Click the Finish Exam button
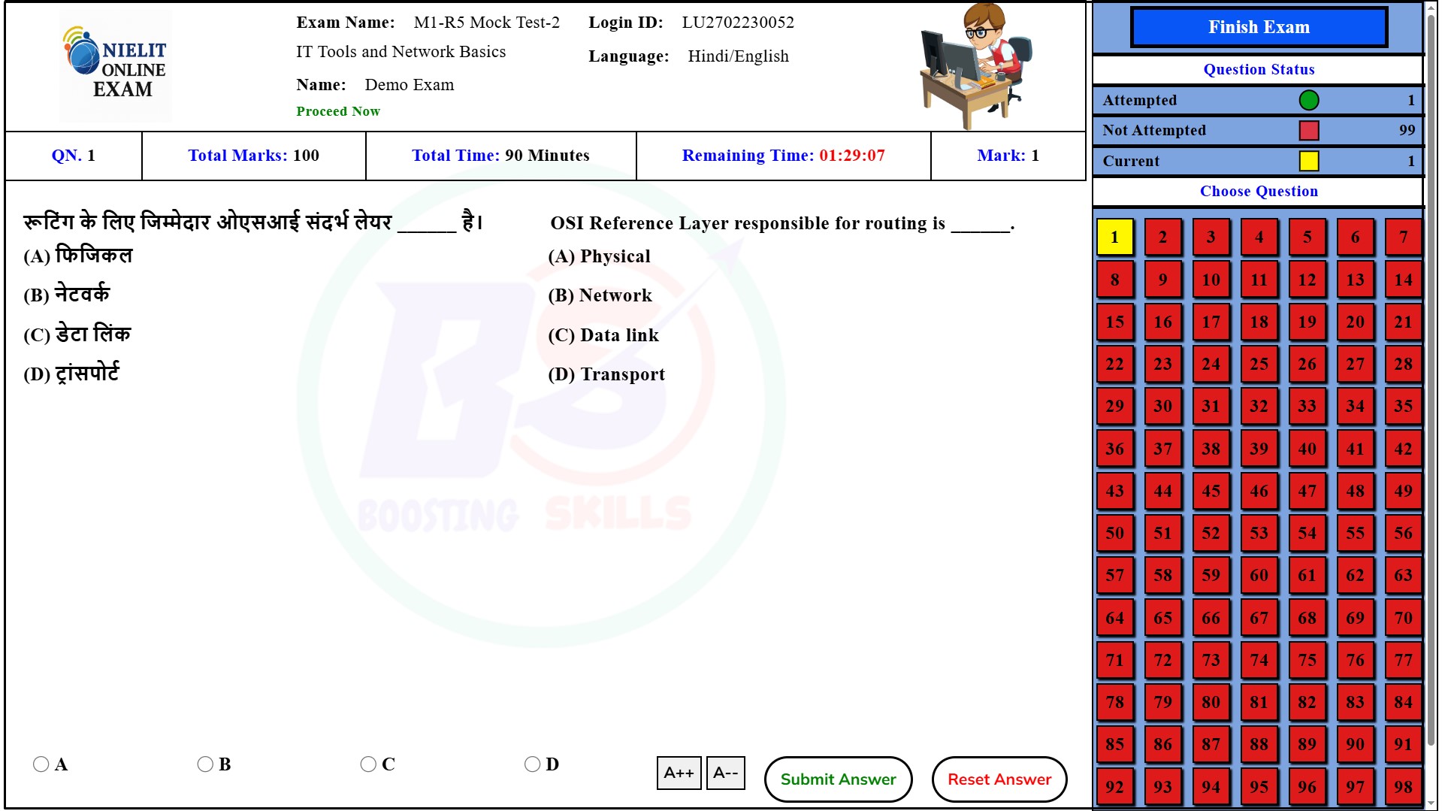This screenshot has width=1442, height=811. click(1259, 28)
